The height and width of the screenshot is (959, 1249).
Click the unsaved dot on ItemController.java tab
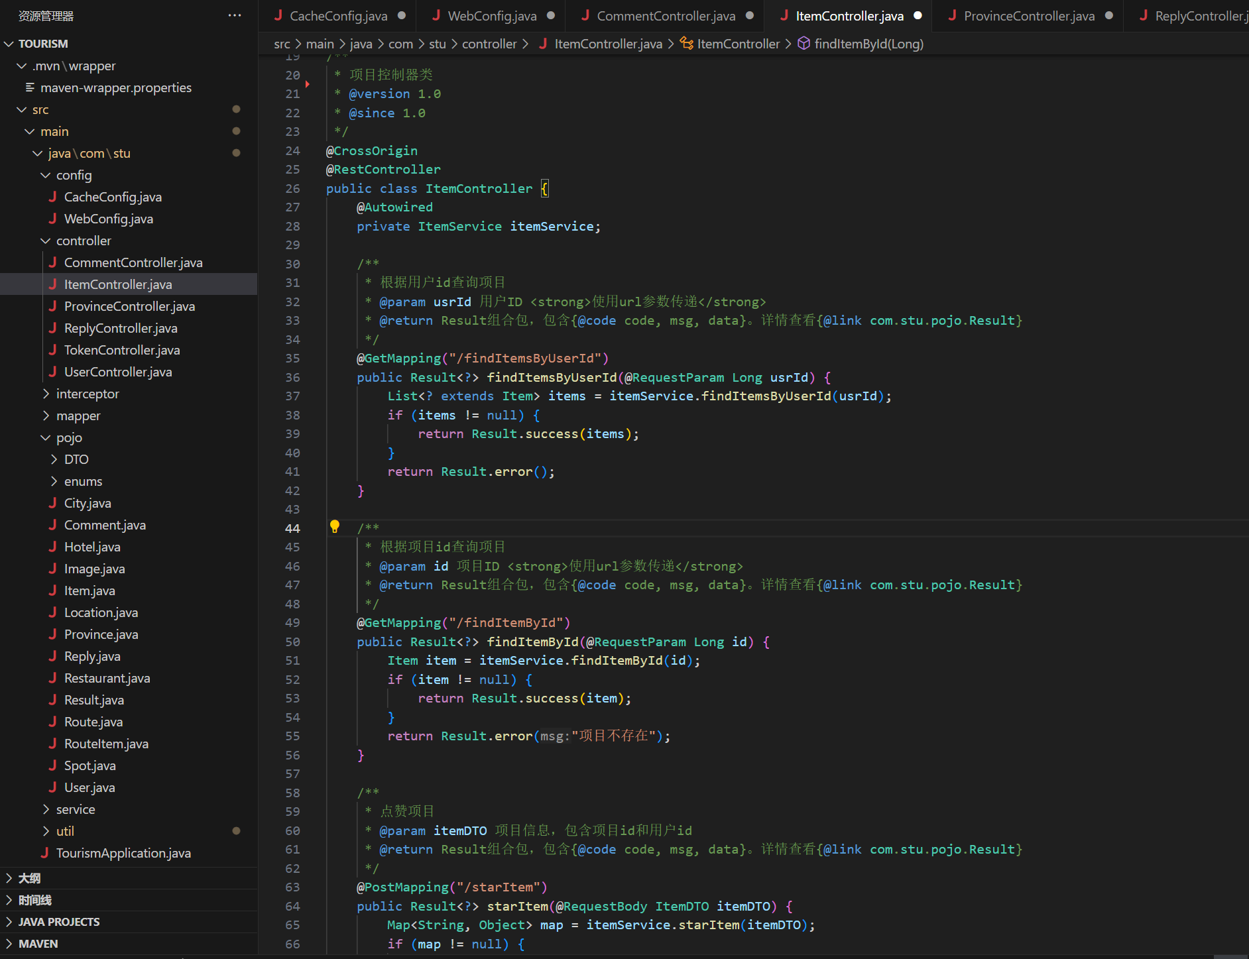point(918,15)
